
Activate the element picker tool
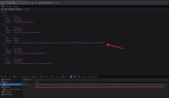coord(2,77)
